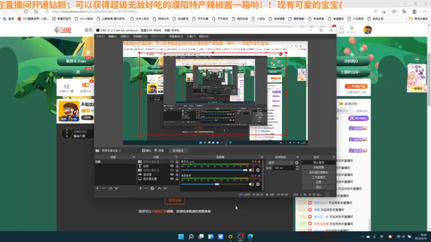Click the 开始录制 button in OBS
The image size is (431, 242).
(x=318, y=168)
